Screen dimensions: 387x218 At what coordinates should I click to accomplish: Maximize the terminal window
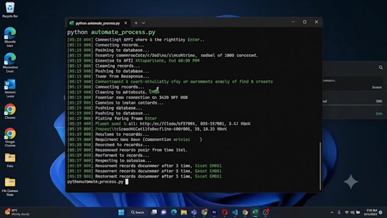tap(305, 22)
